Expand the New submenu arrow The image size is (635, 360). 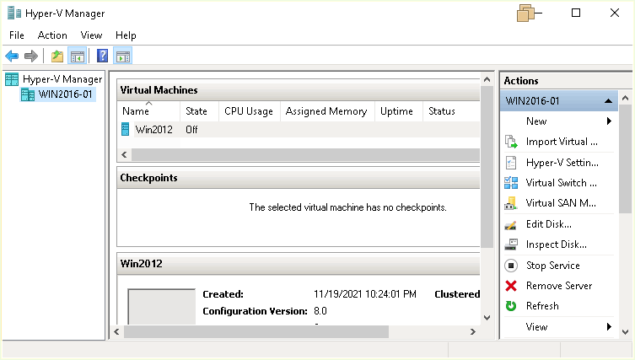pyautogui.click(x=609, y=121)
